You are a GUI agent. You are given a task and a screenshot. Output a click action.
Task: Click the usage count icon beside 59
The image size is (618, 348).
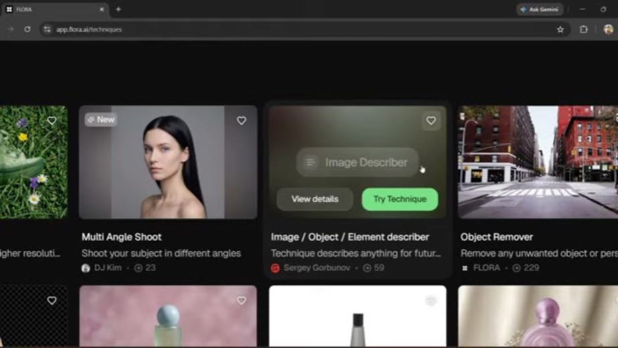pyautogui.click(x=367, y=268)
